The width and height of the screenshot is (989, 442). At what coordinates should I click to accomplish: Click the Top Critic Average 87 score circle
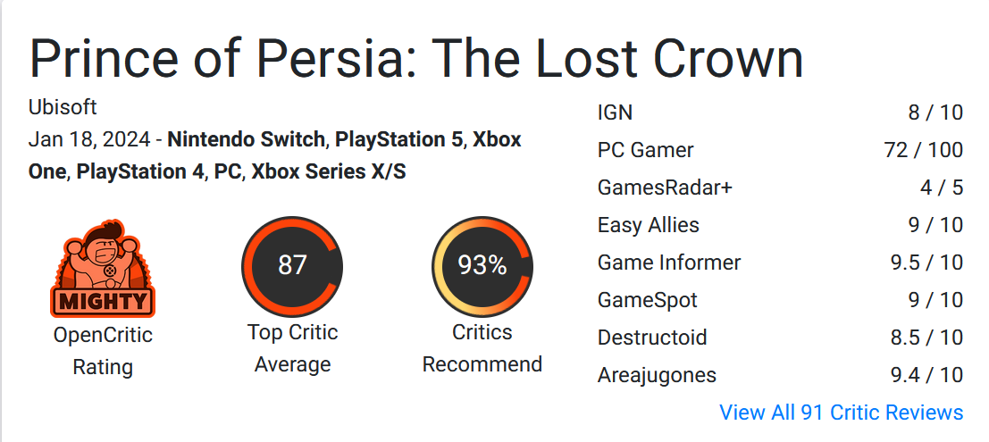pyautogui.click(x=292, y=266)
